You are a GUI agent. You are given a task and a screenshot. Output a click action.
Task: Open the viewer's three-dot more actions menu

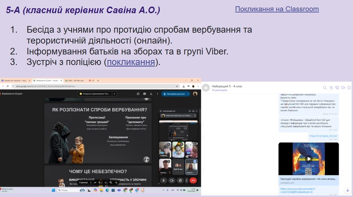click(158, 94)
